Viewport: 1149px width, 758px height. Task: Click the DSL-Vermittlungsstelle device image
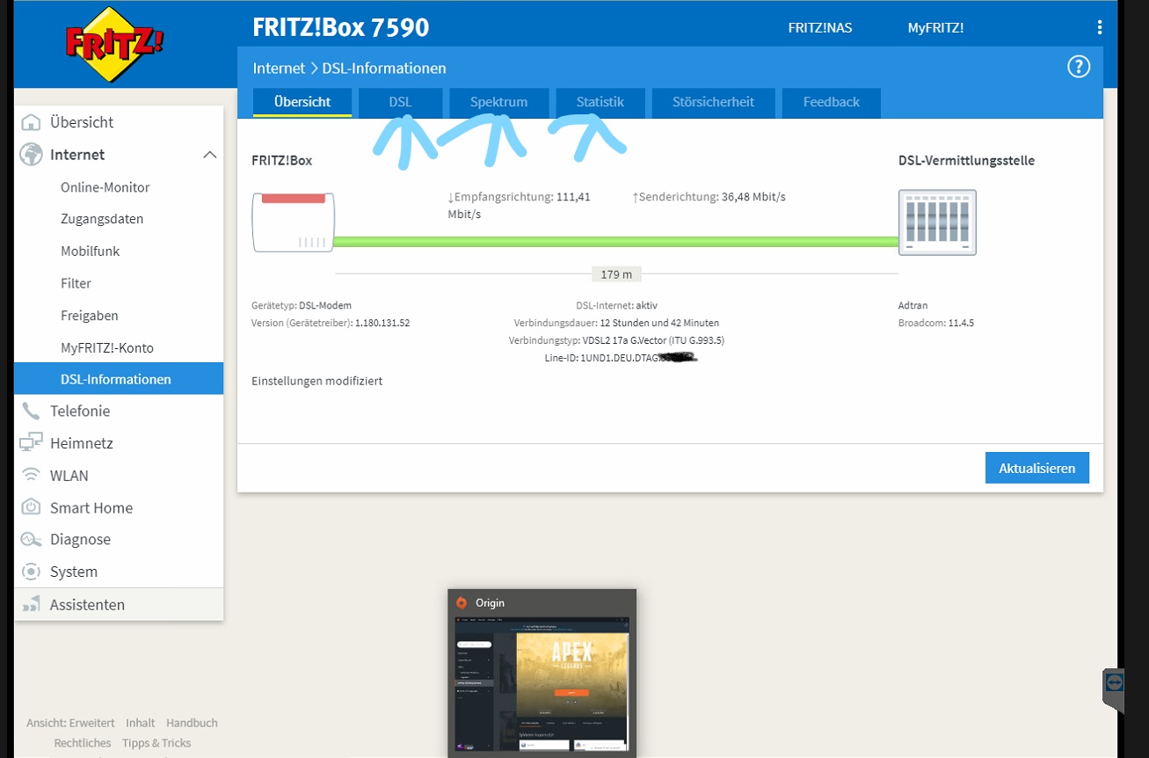pos(937,222)
